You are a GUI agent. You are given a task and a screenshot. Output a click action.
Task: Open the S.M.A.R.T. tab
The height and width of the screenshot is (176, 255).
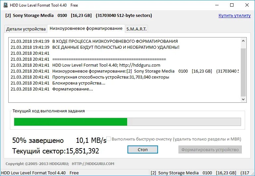[x=136, y=29]
